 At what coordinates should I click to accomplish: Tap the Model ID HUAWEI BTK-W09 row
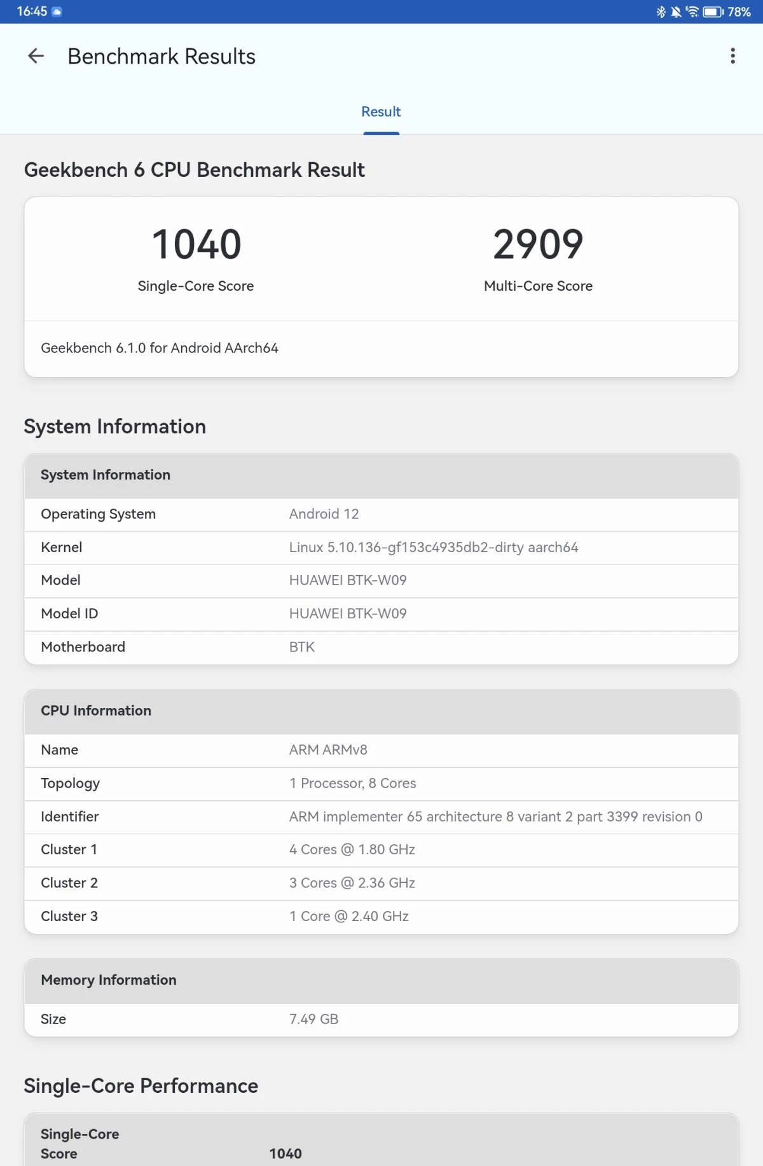pyautogui.click(x=381, y=614)
